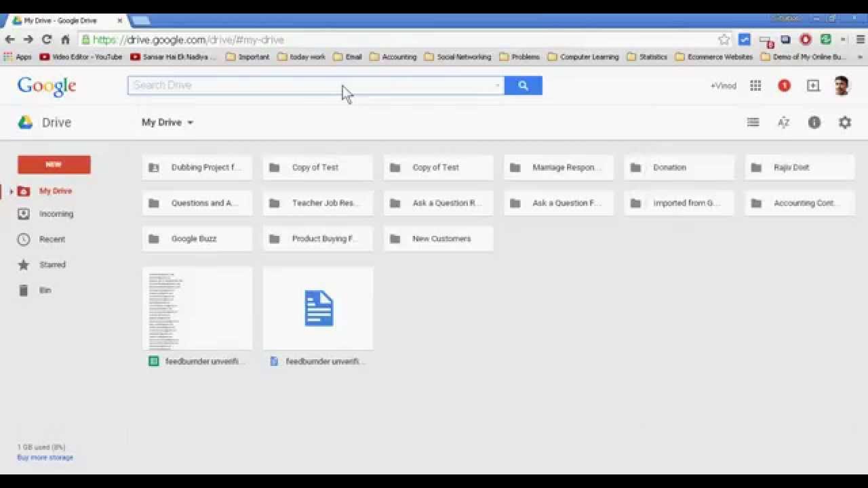The height and width of the screenshot is (488, 868).
Task: Open the browser home page
Action: (x=65, y=39)
